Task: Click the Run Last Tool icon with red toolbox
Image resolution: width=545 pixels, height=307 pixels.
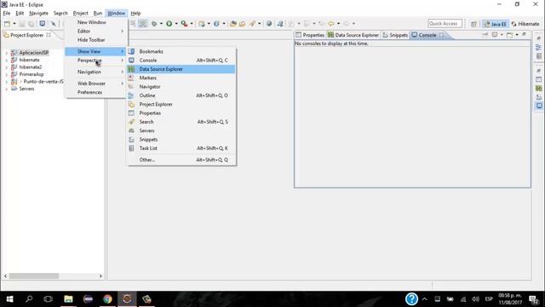Action: click(x=184, y=24)
